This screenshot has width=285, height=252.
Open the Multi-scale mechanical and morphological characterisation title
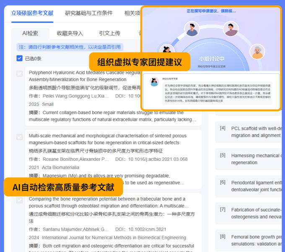click(x=108, y=139)
